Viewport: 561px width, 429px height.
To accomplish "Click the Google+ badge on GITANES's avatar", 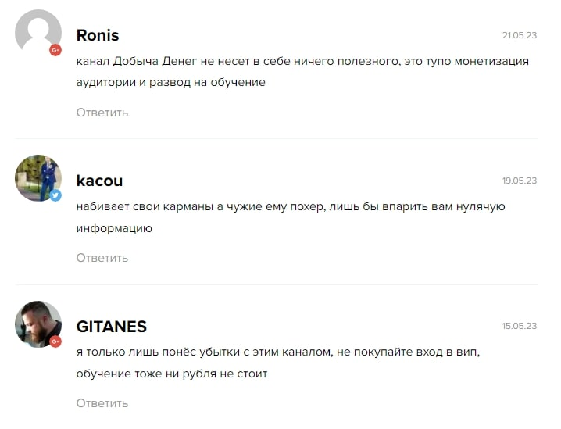I will pos(55,341).
